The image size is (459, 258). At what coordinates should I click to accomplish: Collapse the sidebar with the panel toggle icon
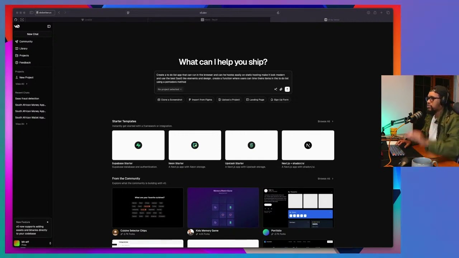tap(49, 26)
